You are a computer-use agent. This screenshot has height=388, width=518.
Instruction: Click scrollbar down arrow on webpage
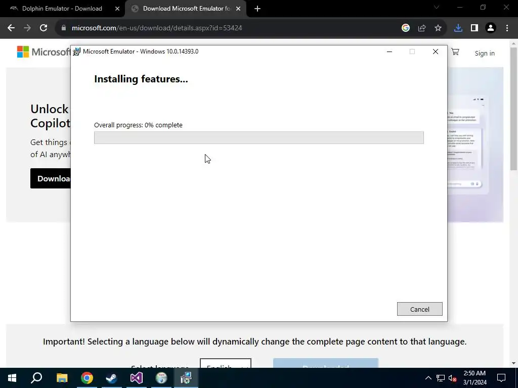[x=513, y=363]
